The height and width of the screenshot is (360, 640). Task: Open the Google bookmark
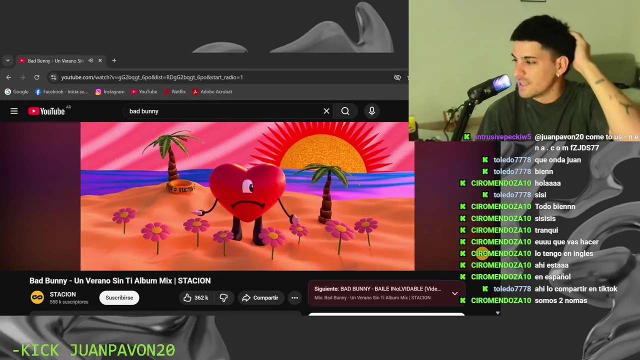point(16,91)
